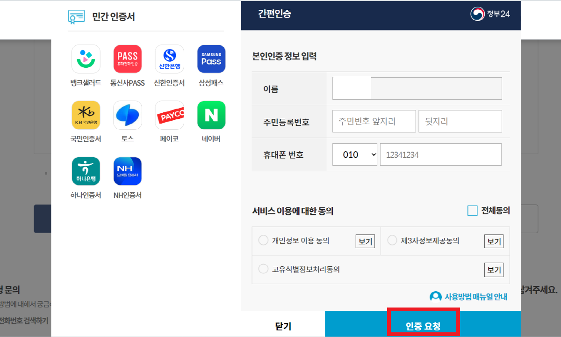Image resolution: width=561 pixels, height=337 pixels.
Task: Click the 닫기 button
Action: coord(283,324)
